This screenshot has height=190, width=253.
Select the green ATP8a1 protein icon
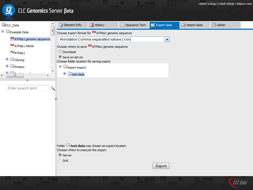coord(12,52)
